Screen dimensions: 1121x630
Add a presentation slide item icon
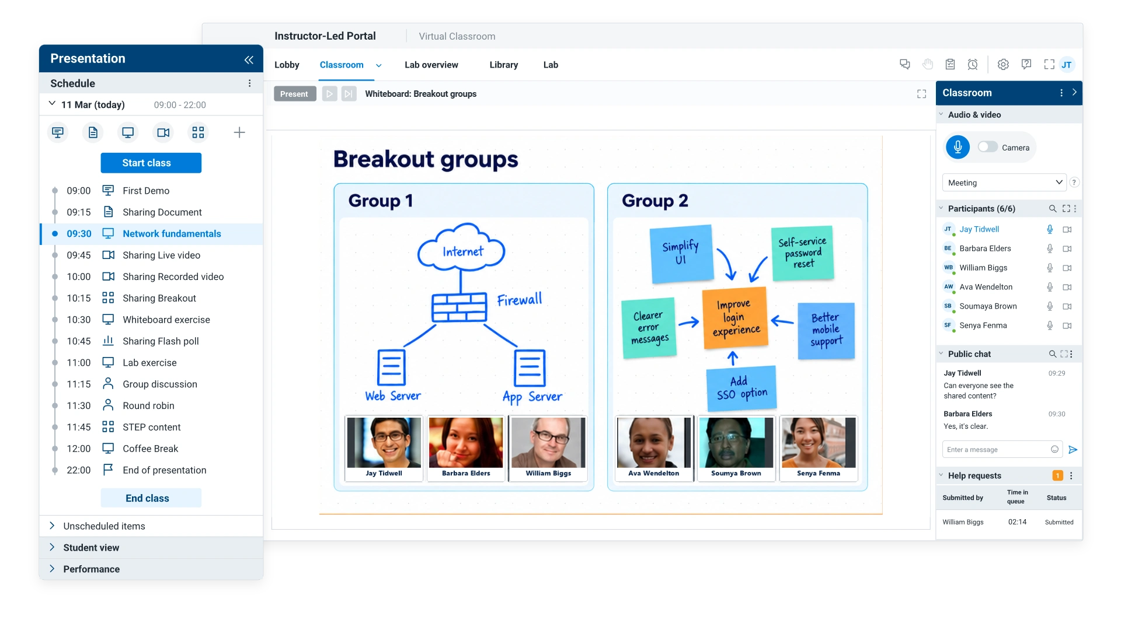coord(58,132)
